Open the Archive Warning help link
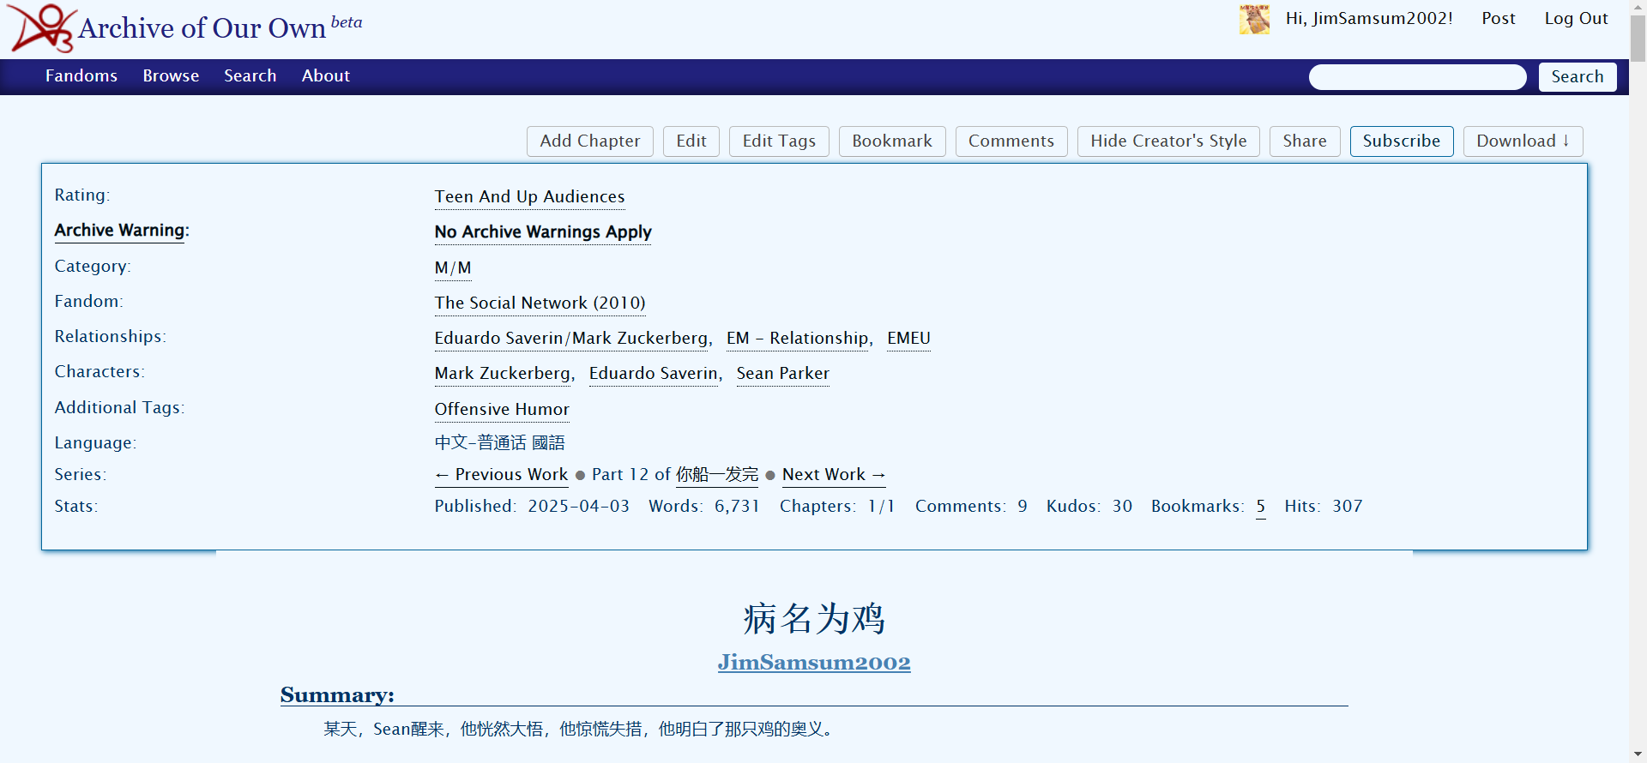 (x=119, y=231)
